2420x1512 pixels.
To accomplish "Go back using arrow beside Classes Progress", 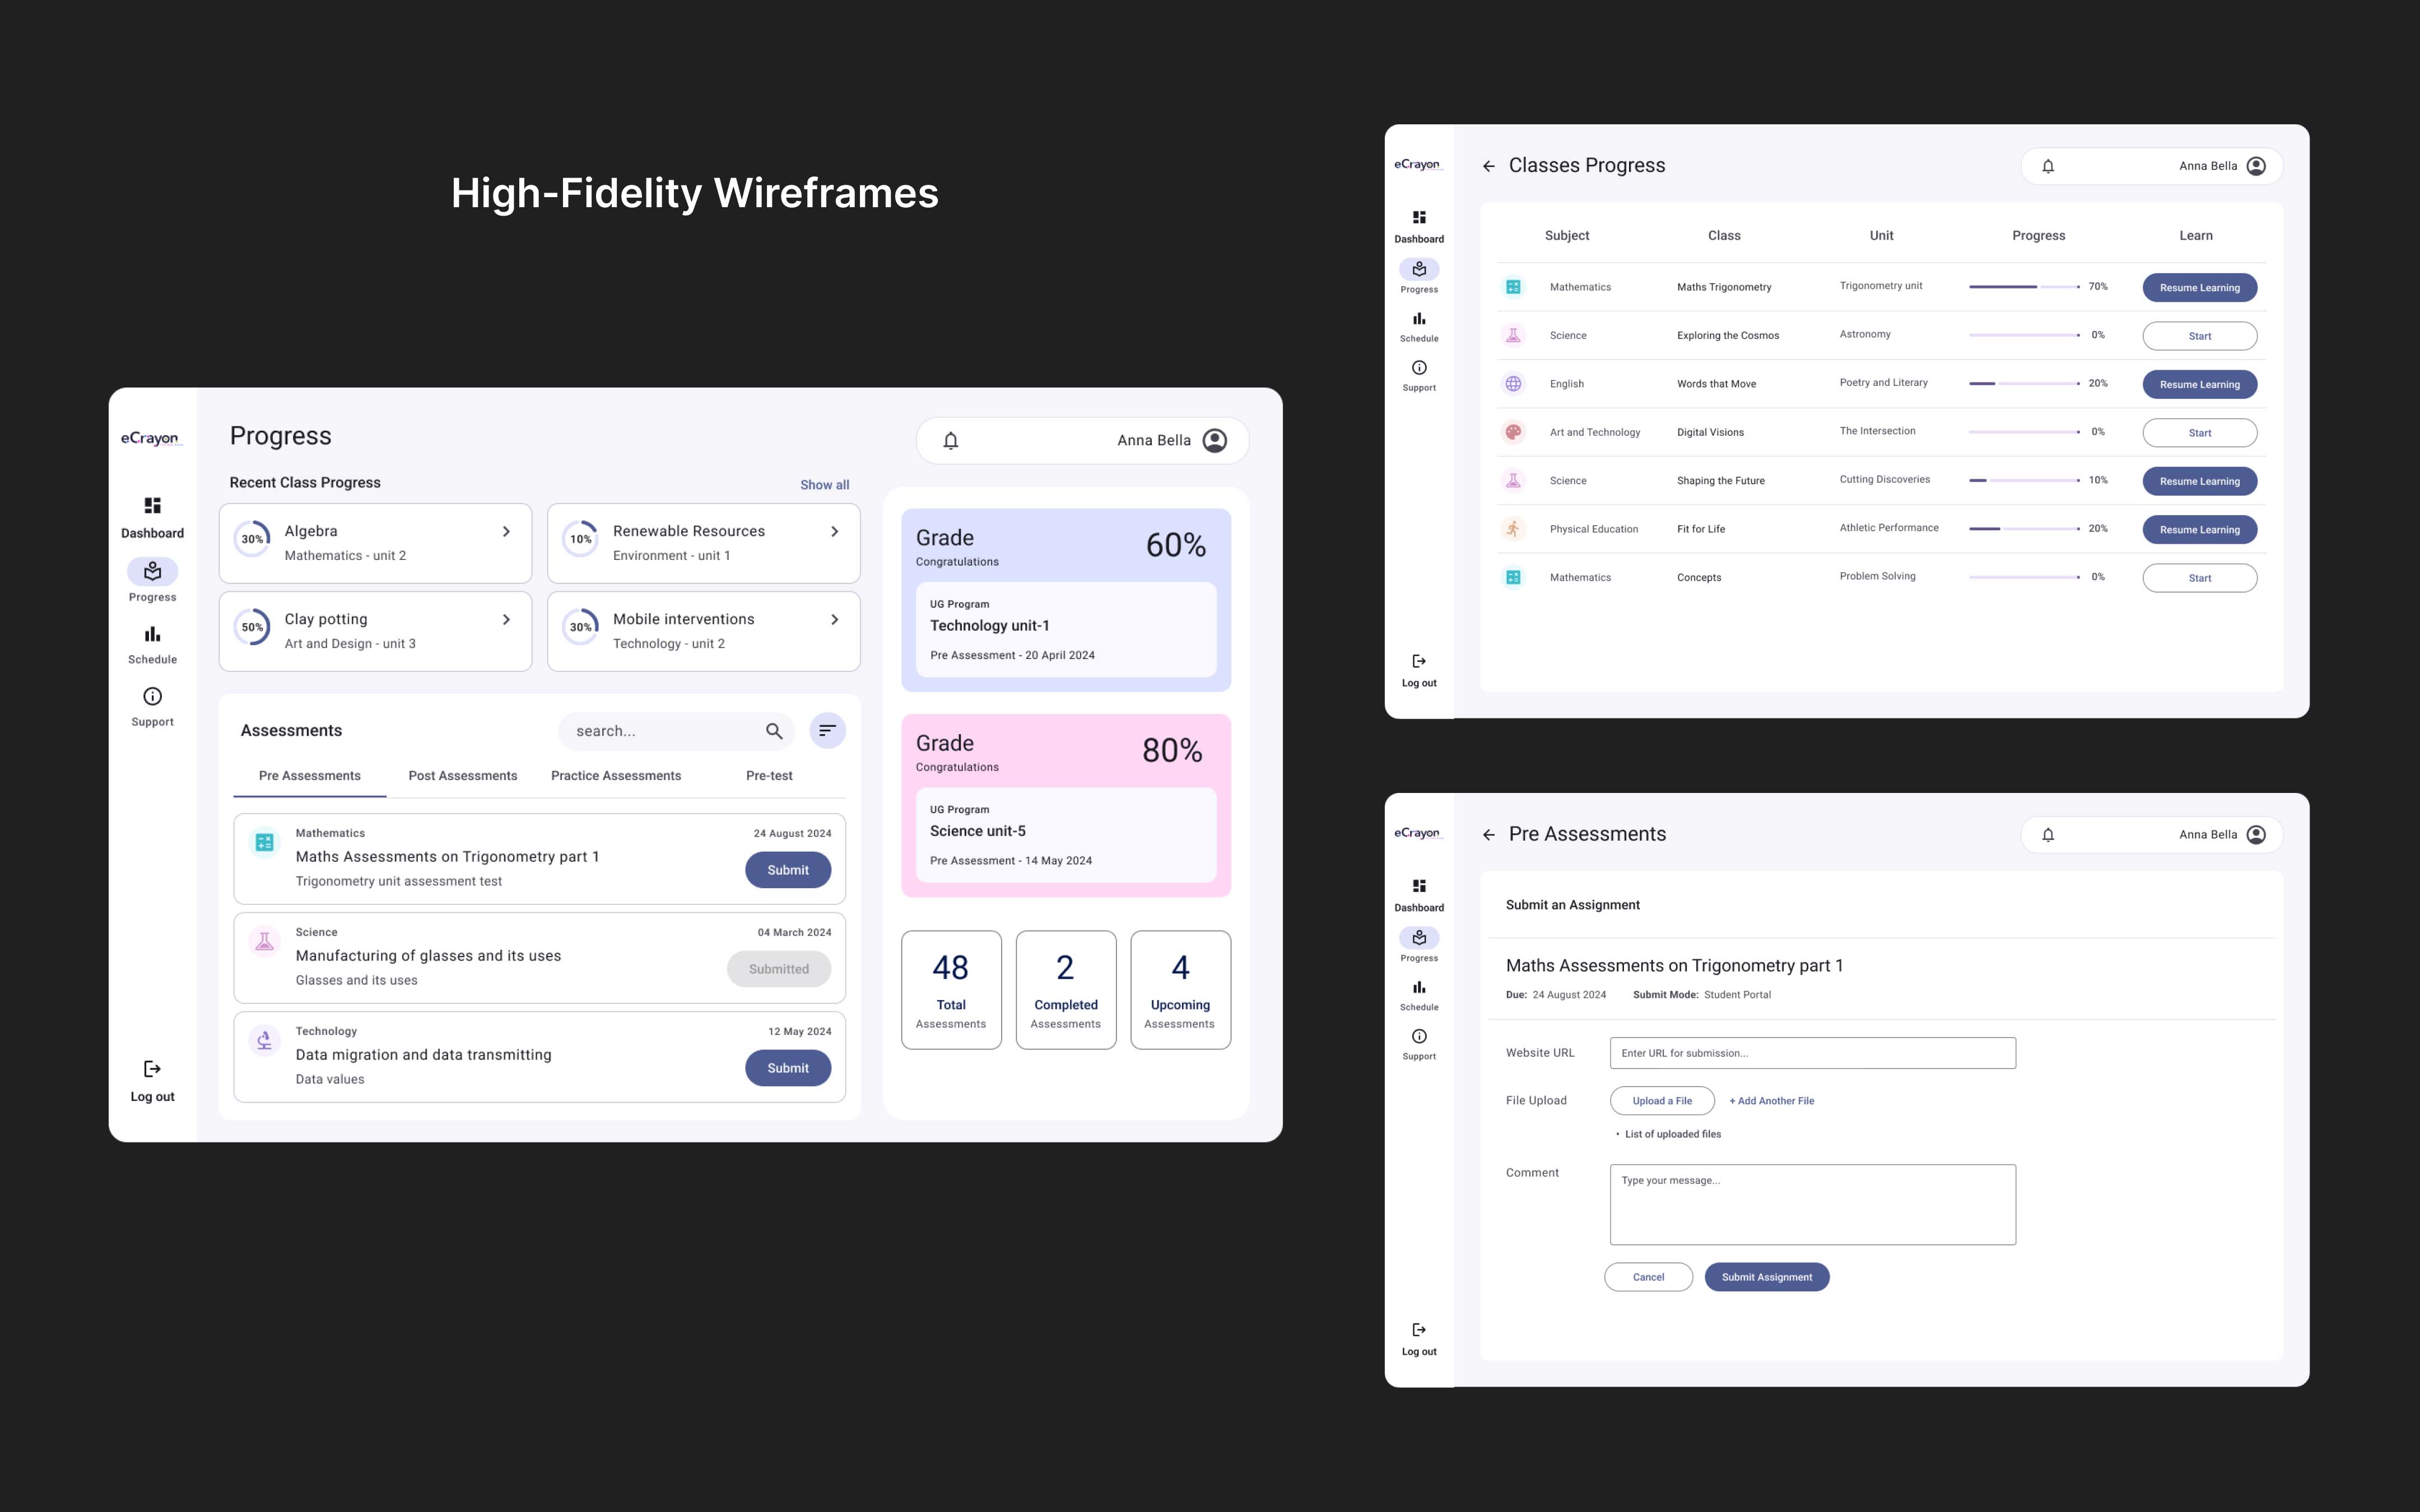I will tap(1488, 167).
